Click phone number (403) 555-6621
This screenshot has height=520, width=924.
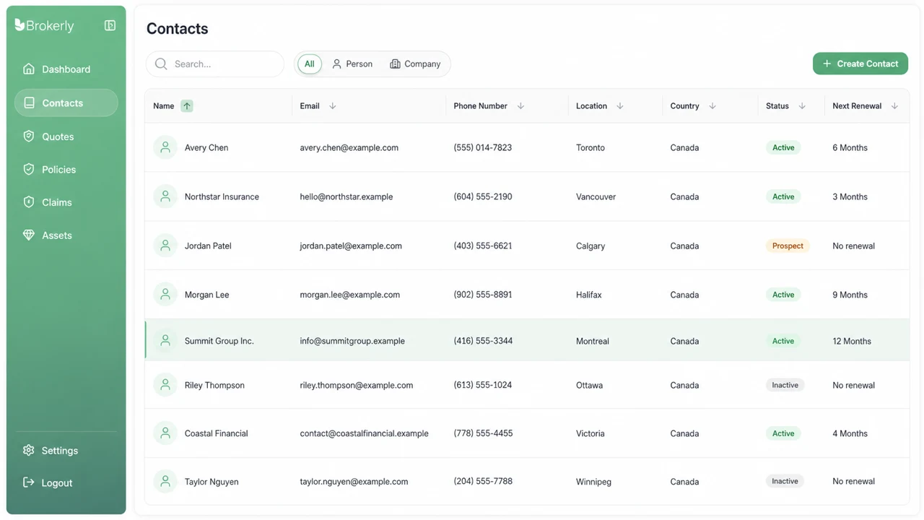483,246
